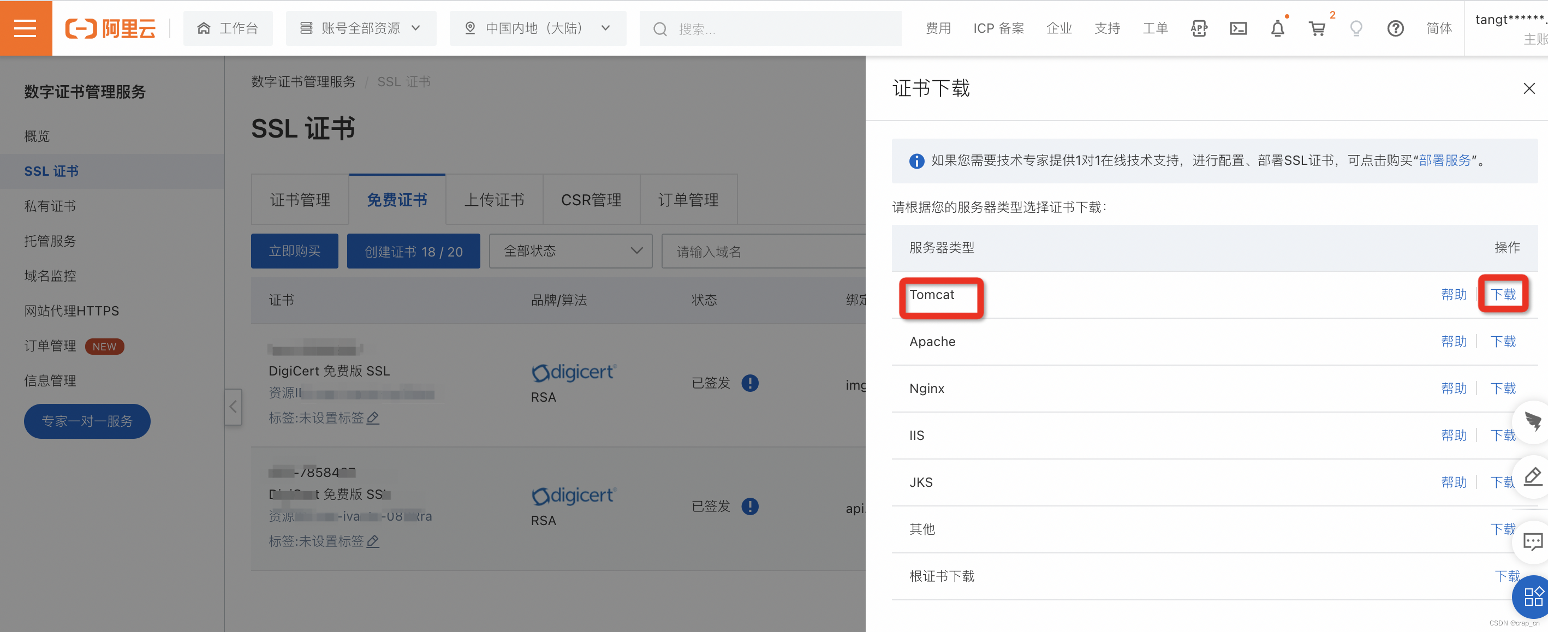The width and height of the screenshot is (1548, 632).
Task: Close the 证书下载 panel
Action: (1529, 89)
